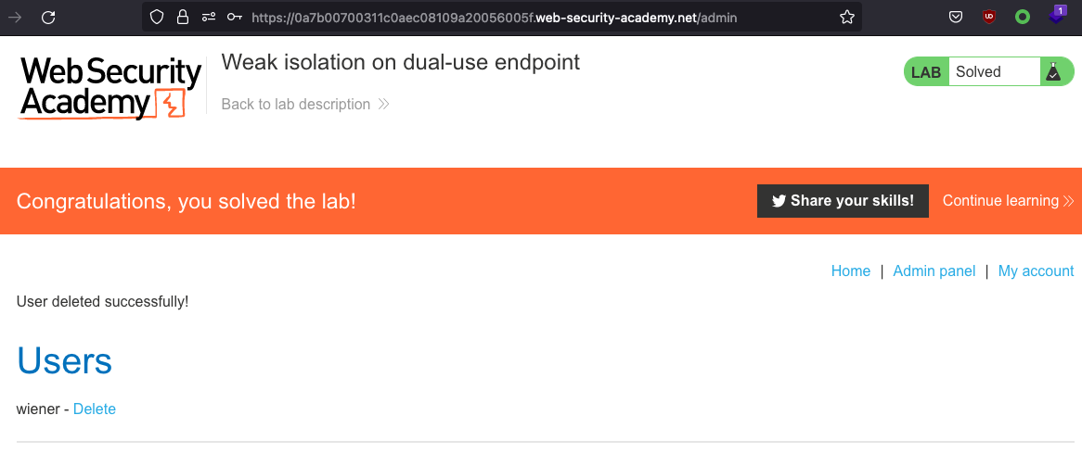
Task: Navigate to the Home link
Action: pos(850,271)
